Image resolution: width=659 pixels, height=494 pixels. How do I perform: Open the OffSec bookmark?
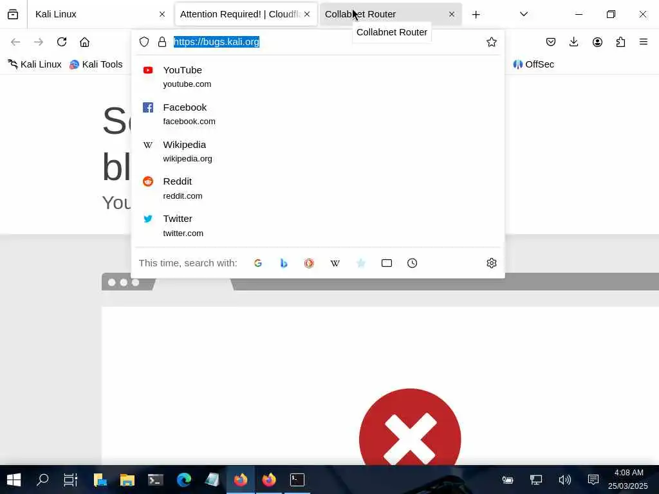point(534,64)
